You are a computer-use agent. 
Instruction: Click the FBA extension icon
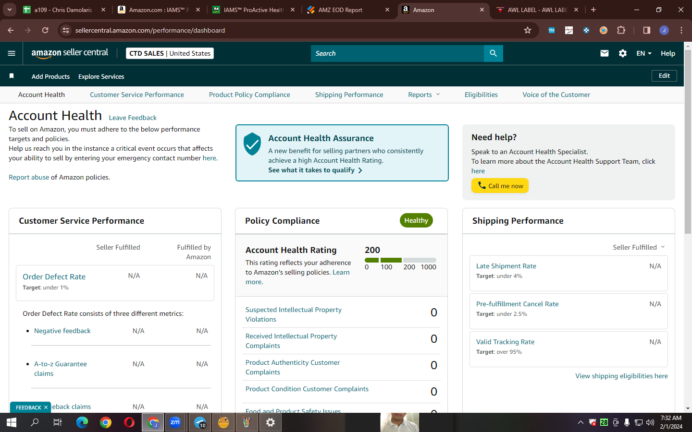click(x=552, y=30)
